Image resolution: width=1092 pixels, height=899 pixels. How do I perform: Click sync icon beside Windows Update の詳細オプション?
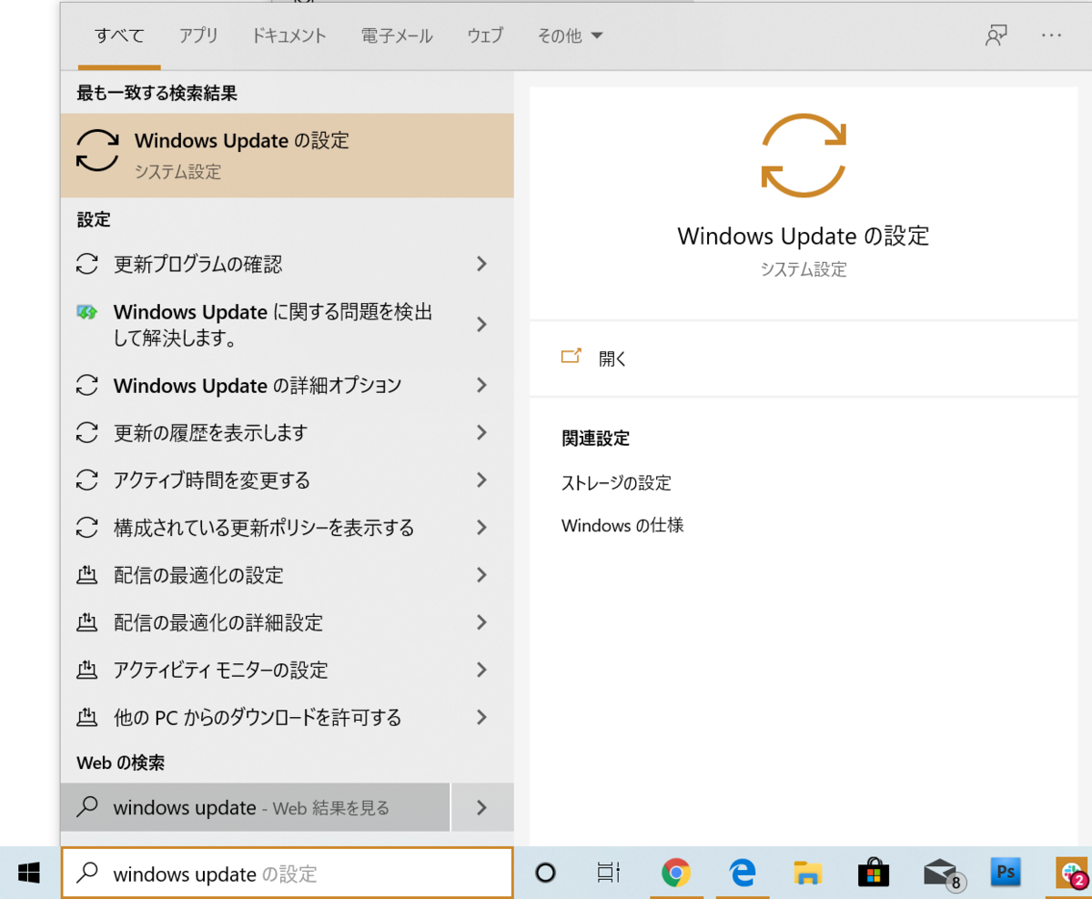coord(86,385)
